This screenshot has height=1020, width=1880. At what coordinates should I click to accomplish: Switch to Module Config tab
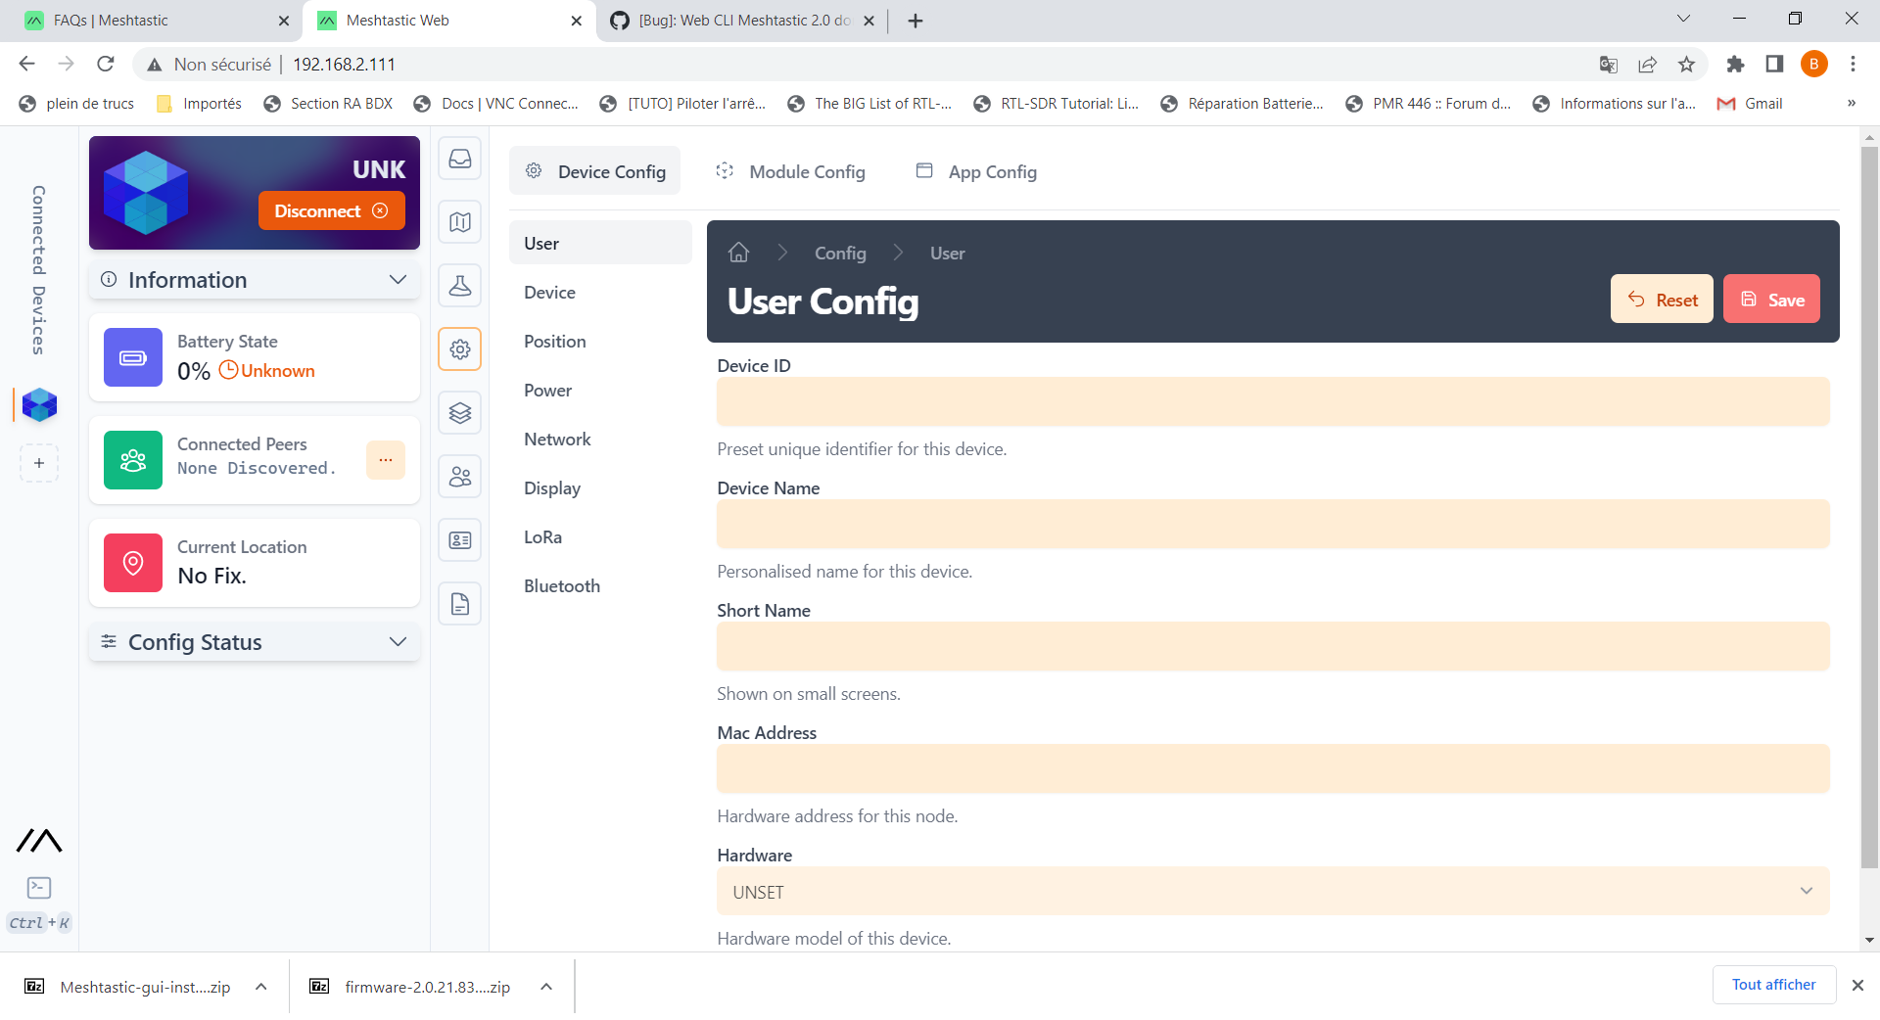click(x=790, y=172)
